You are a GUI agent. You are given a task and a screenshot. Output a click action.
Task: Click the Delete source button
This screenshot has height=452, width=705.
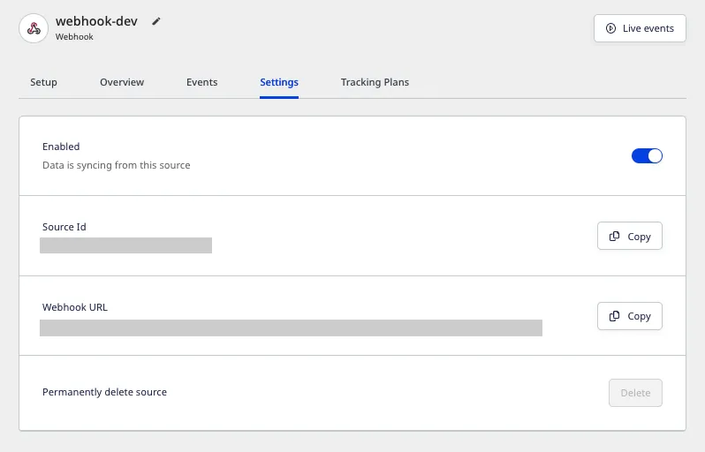[635, 393]
